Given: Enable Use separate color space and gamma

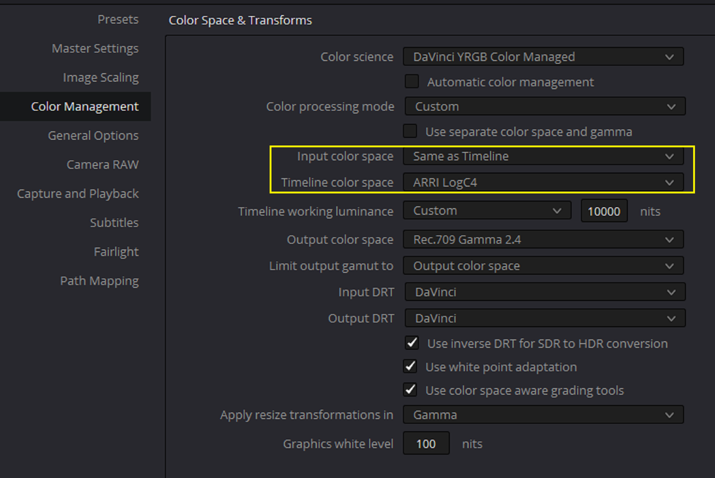Looking at the screenshot, I should (x=410, y=131).
